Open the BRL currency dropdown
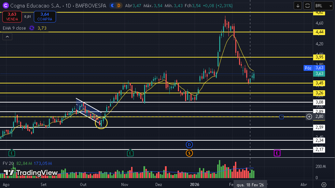Image resolution: width=335 pixels, height=188 pixels. [323, 6]
